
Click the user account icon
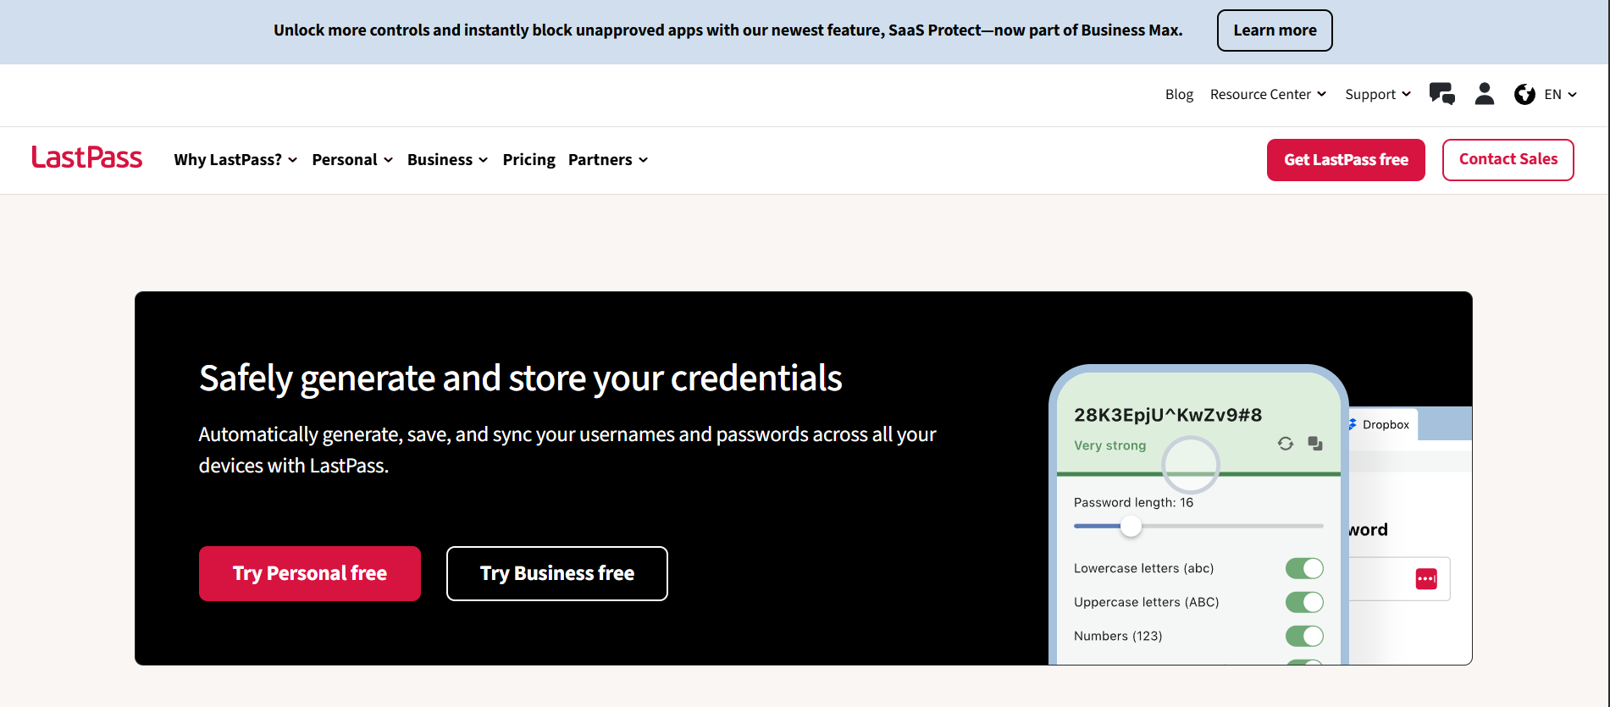1484,94
